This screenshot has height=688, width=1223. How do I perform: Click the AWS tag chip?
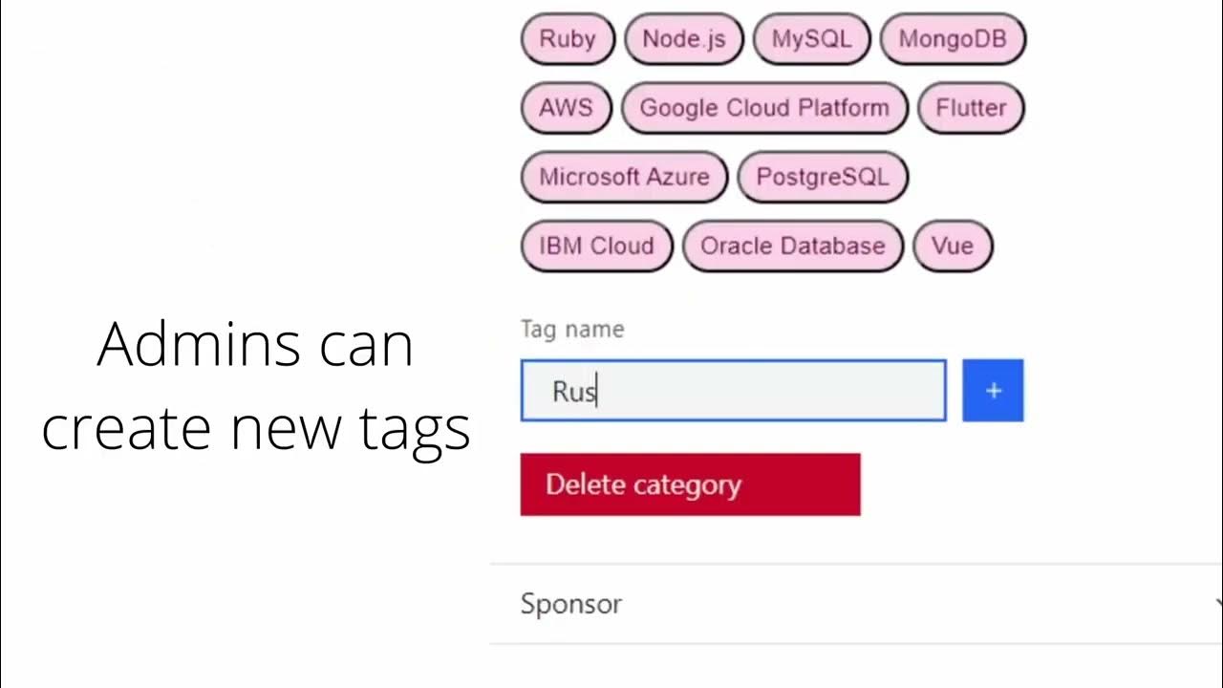click(566, 108)
